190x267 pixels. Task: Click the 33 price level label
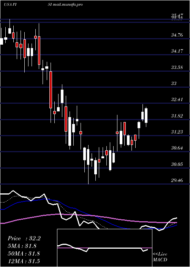pyautogui.click(x=174, y=84)
